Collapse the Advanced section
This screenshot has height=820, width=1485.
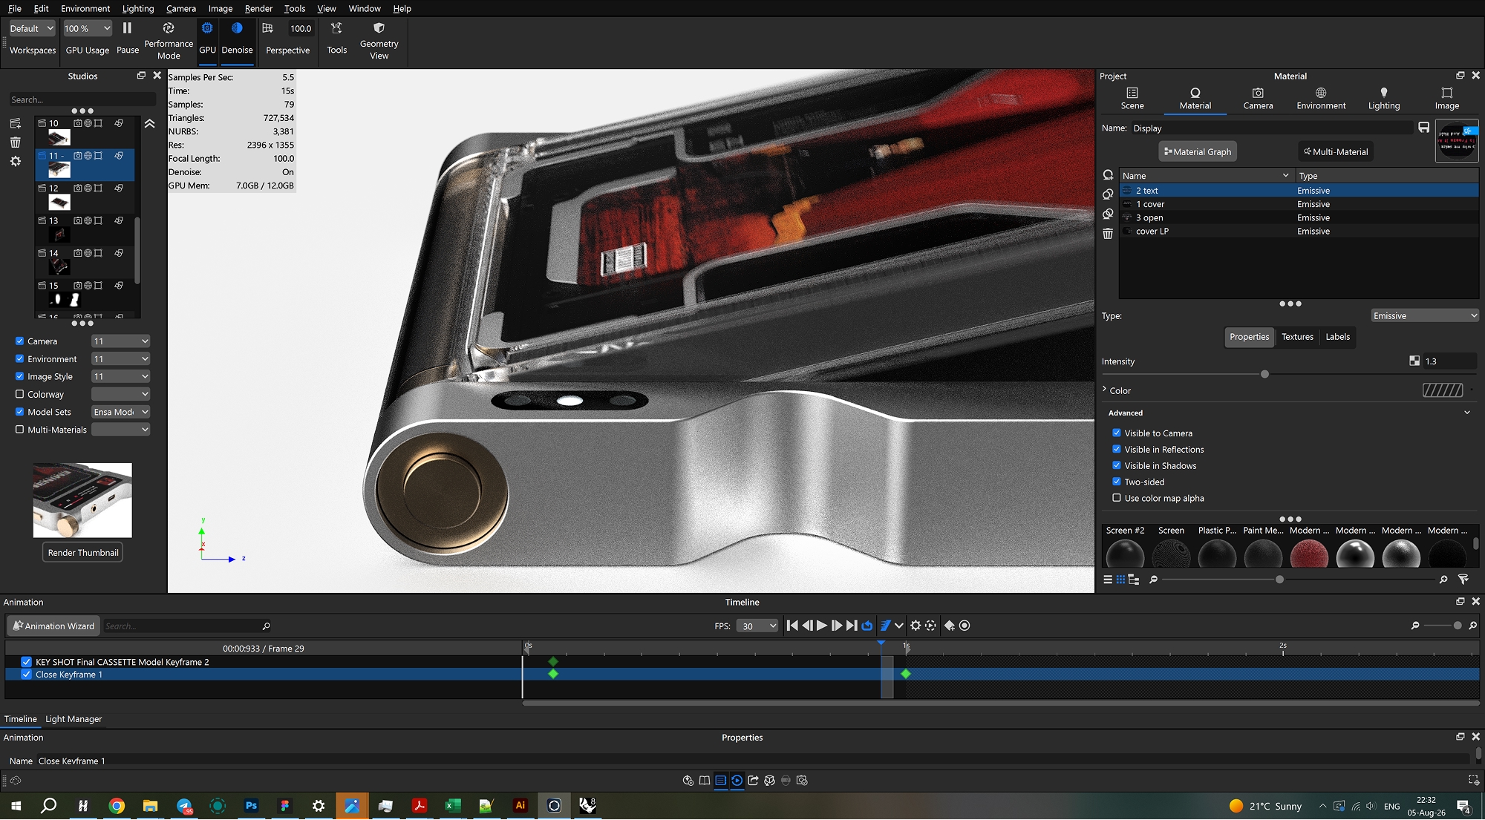pyautogui.click(x=1467, y=413)
